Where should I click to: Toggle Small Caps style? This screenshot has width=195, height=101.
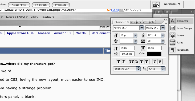click(137, 61)
